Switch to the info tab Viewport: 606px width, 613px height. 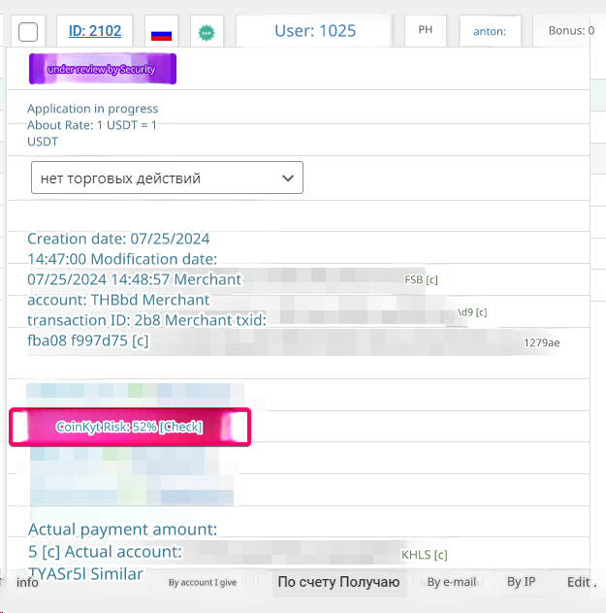(x=27, y=582)
